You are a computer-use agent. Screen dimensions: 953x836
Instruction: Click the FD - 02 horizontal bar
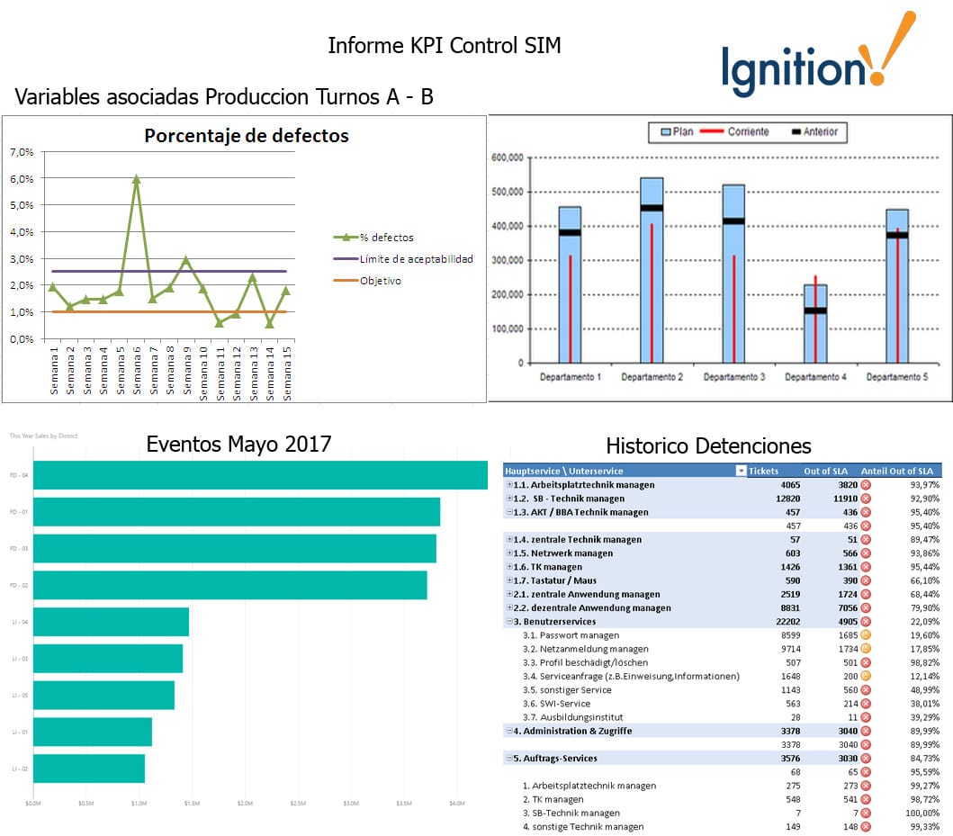(229, 585)
